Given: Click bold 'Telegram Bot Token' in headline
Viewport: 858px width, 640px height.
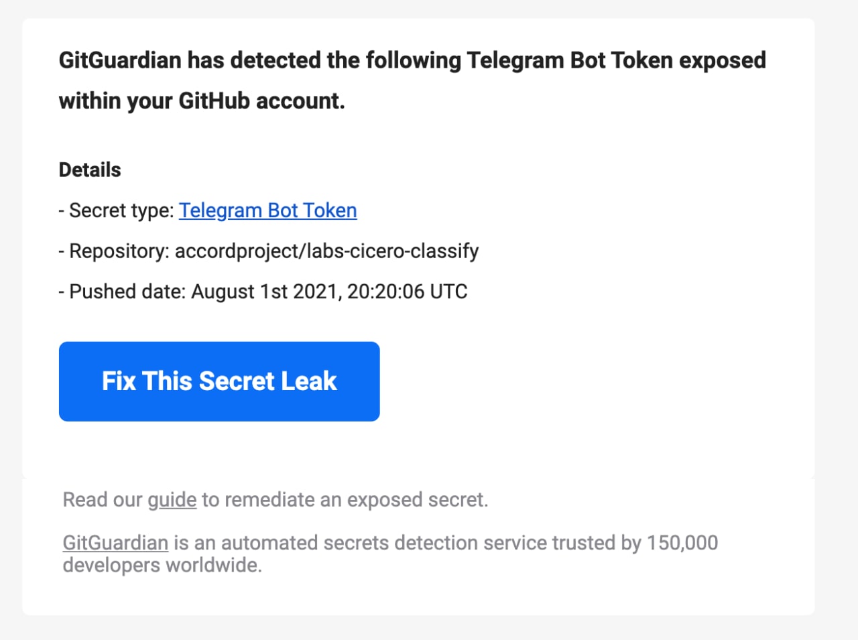Looking at the screenshot, I should click(569, 60).
